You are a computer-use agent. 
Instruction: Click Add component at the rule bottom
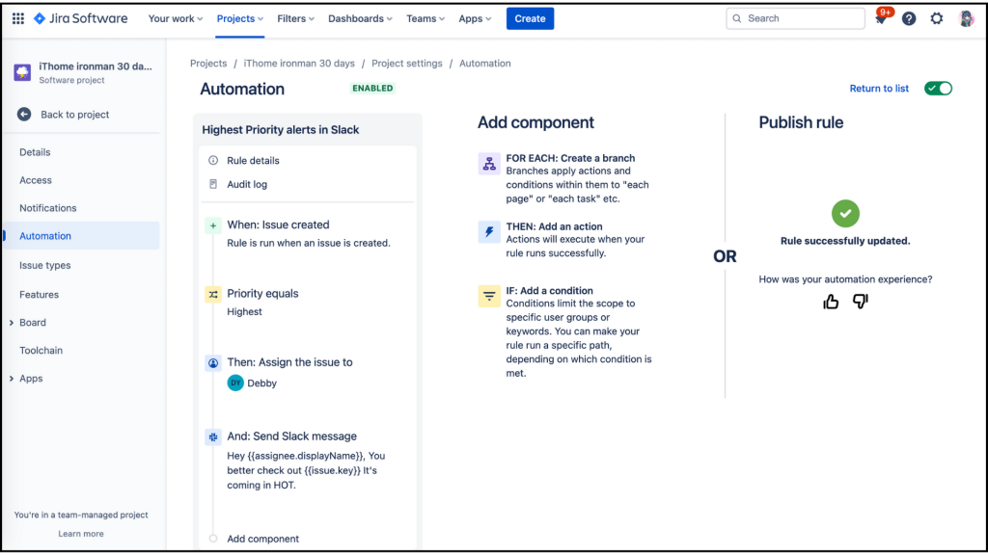[x=263, y=539]
